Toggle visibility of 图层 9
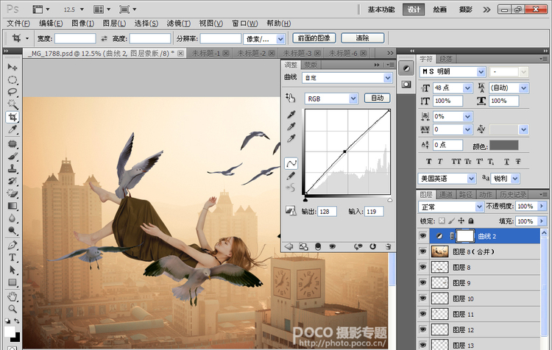 click(x=422, y=283)
